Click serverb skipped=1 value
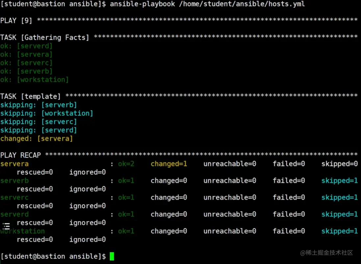Image resolution: width=361 pixels, height=264 pixels. pyautogui.click(x=340, y=180)
